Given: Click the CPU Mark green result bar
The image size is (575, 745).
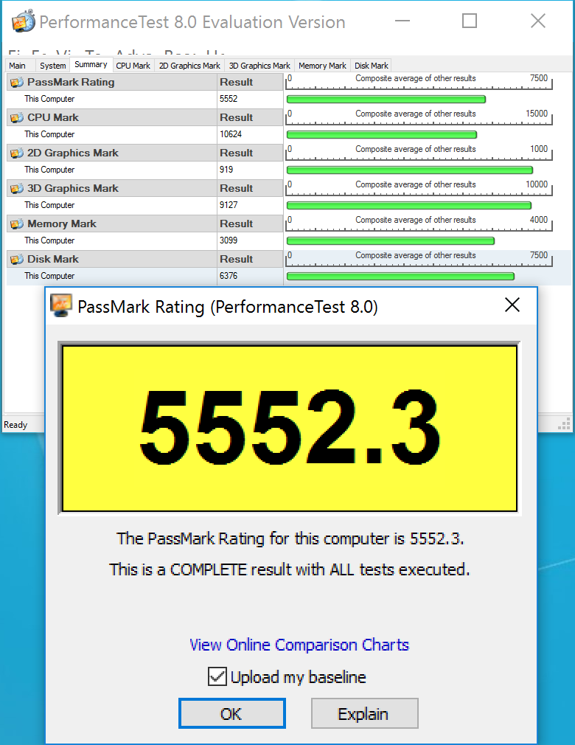Looking at the screenshot, I should [382, 135].
